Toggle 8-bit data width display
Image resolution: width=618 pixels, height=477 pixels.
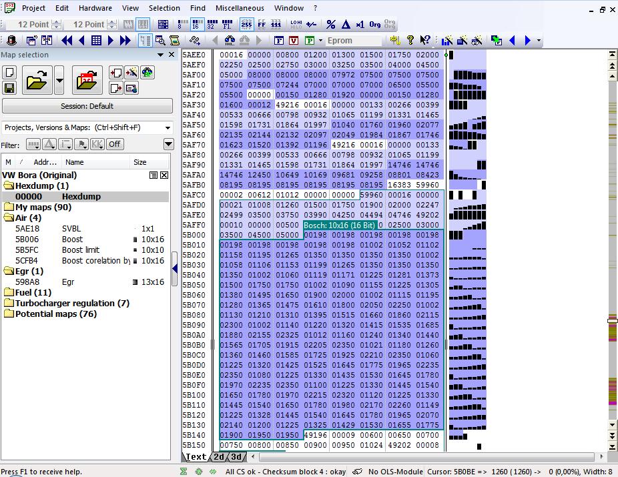click(x=182, y=25)
